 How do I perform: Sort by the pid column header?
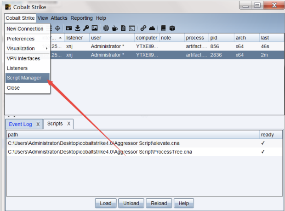(x=222, y=38)
